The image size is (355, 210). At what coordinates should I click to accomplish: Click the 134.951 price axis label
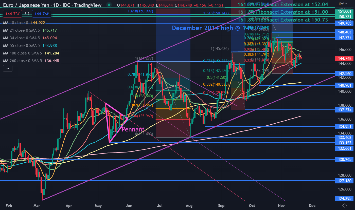tap(344, 126)
